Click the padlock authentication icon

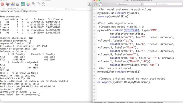[17, 4]
